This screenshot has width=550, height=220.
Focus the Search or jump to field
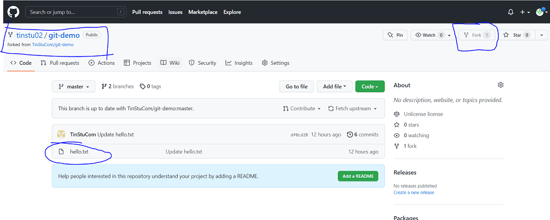(76, 12)
